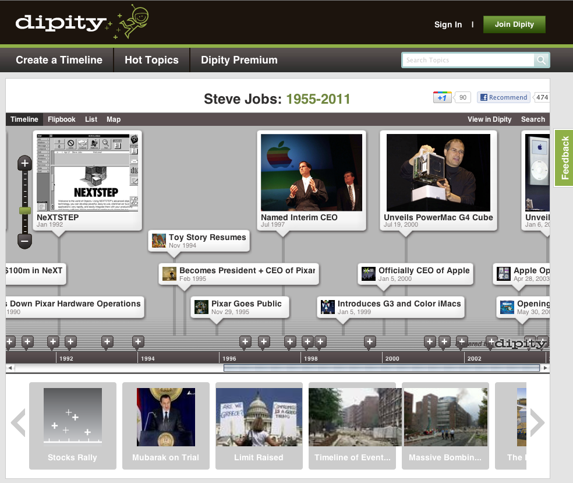
Task: Open the Becomes President + CEO of Pixar icon
Action: tap(169, 274)
